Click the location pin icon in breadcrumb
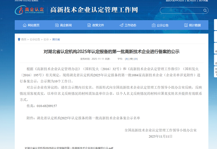 click(19, 39)
